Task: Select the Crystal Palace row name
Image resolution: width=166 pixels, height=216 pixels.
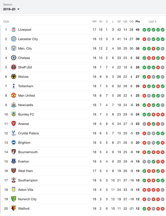Action: (28, 133)
